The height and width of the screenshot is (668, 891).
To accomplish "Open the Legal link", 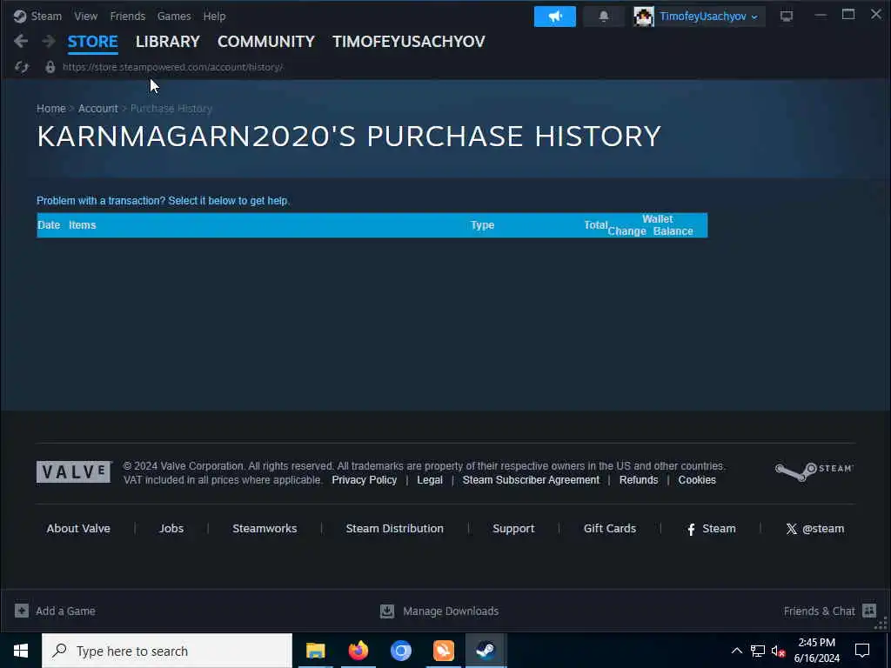I will click(x=430, y=480).
